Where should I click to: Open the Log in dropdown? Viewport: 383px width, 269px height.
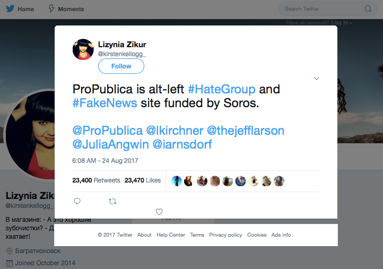[x=342, y=23]
